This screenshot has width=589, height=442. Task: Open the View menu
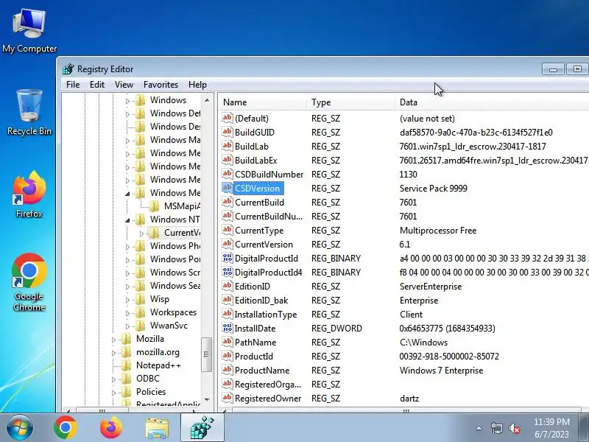click(x=124, y=85)
